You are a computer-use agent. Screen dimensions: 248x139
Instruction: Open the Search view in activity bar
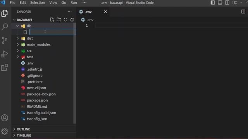5,27
